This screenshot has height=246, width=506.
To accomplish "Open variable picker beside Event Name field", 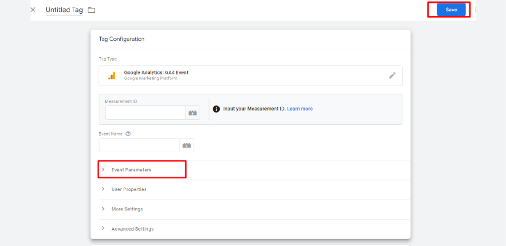I will [186, 145].
